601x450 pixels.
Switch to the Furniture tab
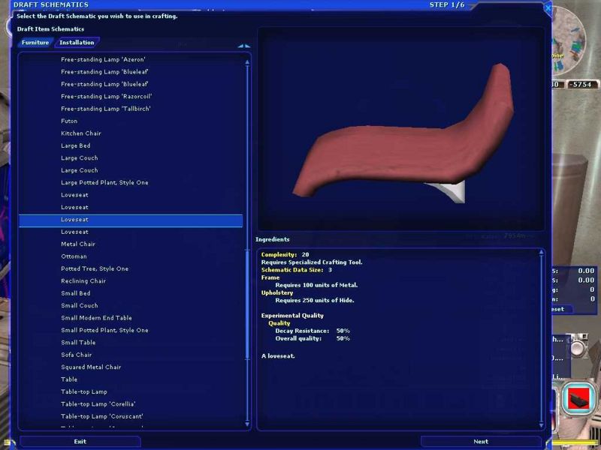35,43
